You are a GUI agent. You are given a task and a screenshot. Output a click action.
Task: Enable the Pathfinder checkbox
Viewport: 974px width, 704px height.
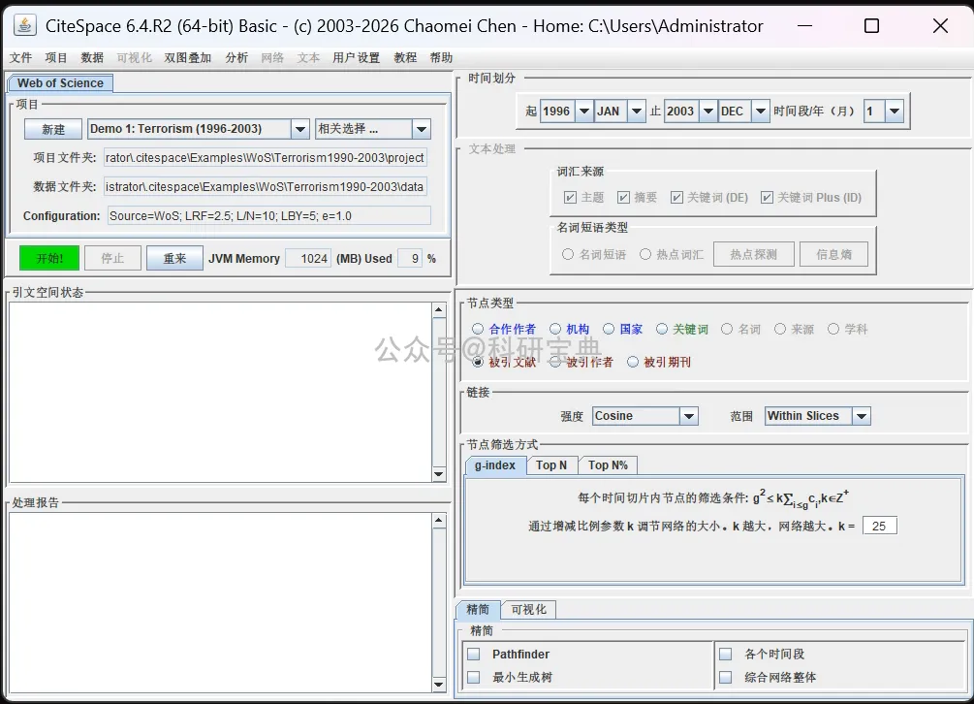point(474,655)
